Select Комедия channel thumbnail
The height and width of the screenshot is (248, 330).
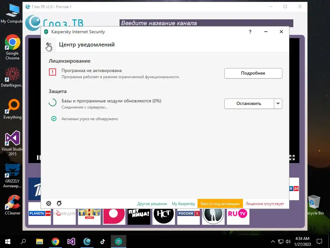point(64,217)
